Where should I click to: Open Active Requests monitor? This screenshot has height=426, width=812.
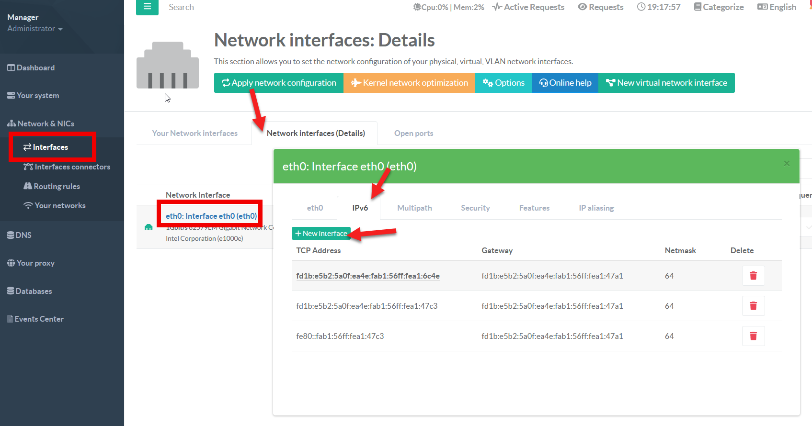[x=528, y=7]
